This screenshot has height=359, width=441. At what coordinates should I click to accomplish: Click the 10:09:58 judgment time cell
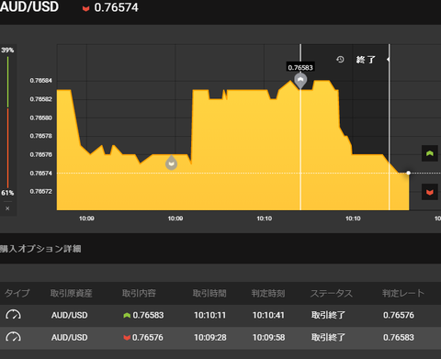click(268, 338)
